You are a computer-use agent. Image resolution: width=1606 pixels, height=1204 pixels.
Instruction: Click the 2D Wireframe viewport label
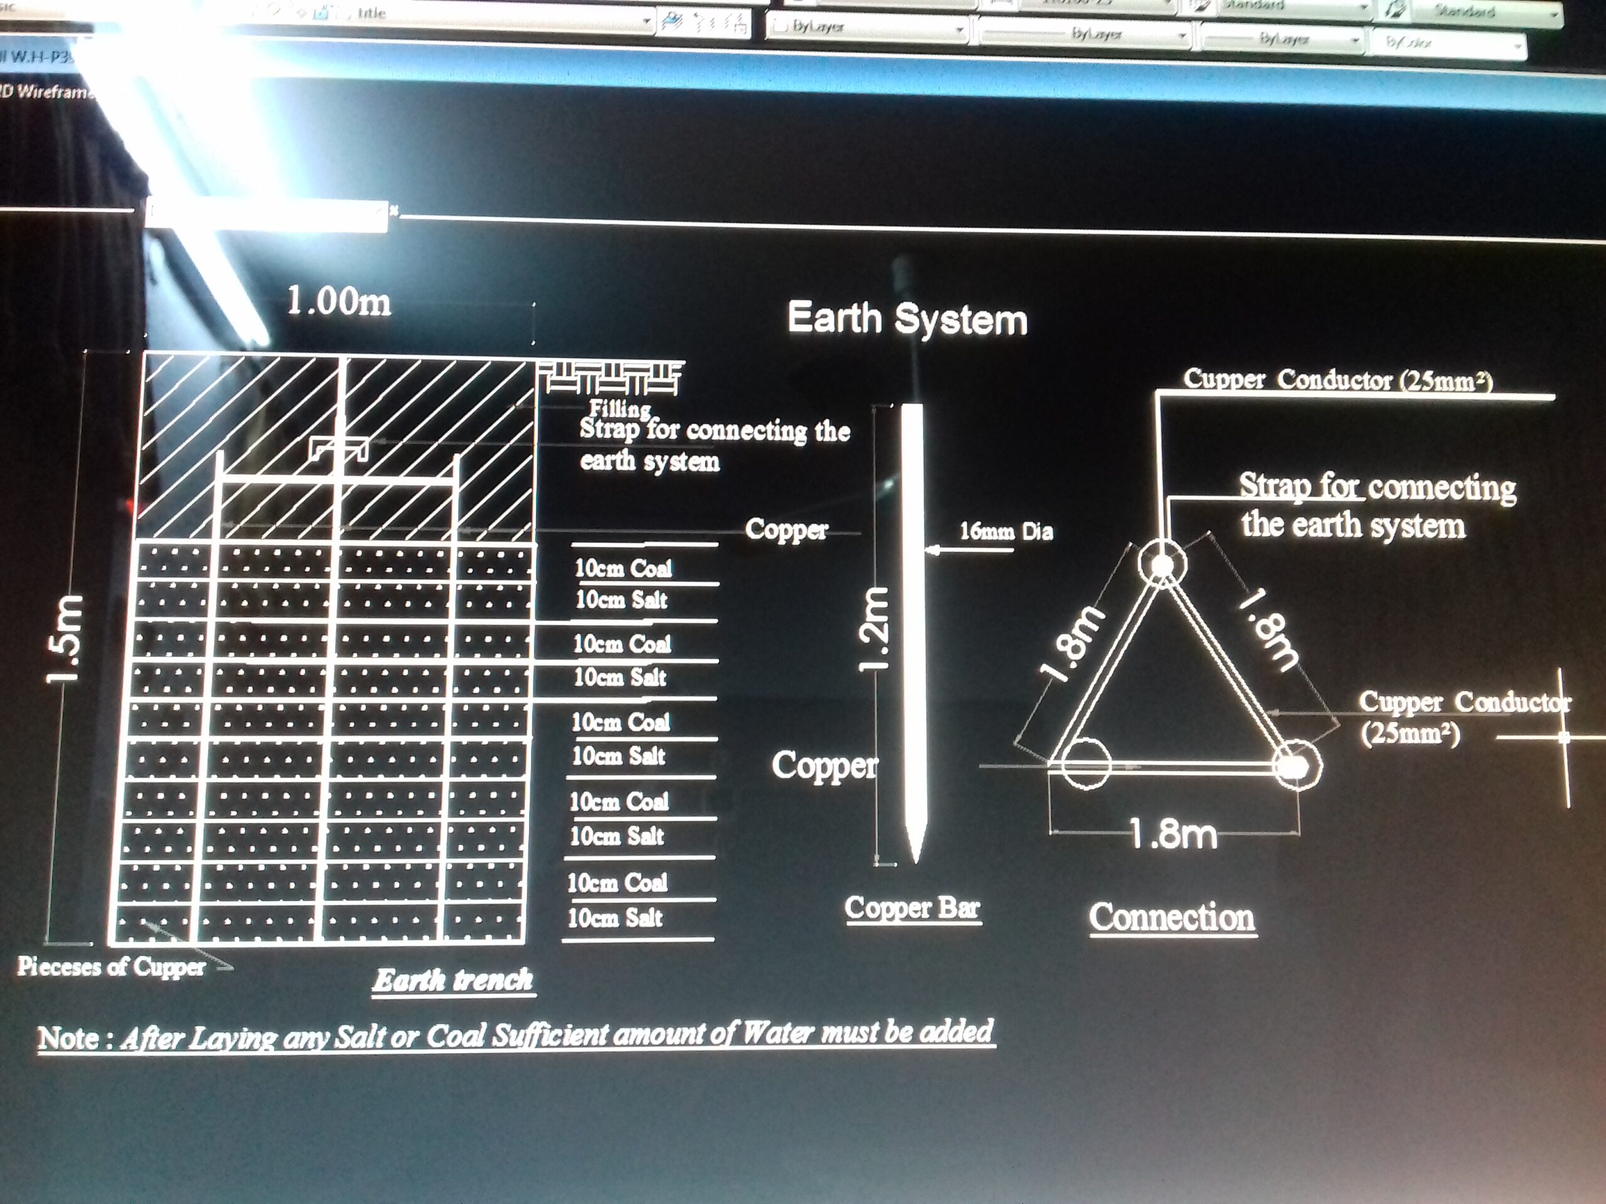[47, 92]
